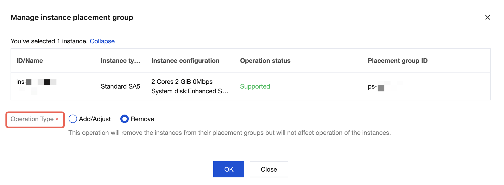This screenshot has width=504, height=185.
Task: Click the ID/Name column header
Action: 30,61
